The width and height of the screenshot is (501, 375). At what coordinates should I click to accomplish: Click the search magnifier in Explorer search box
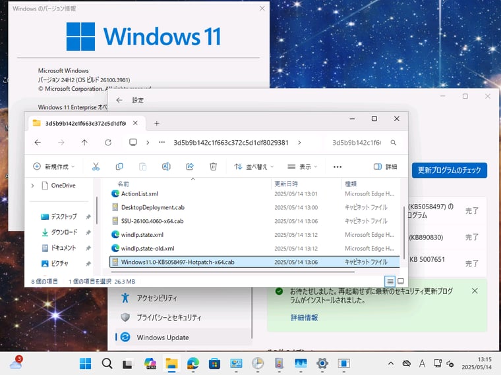[x=394, y=143]
